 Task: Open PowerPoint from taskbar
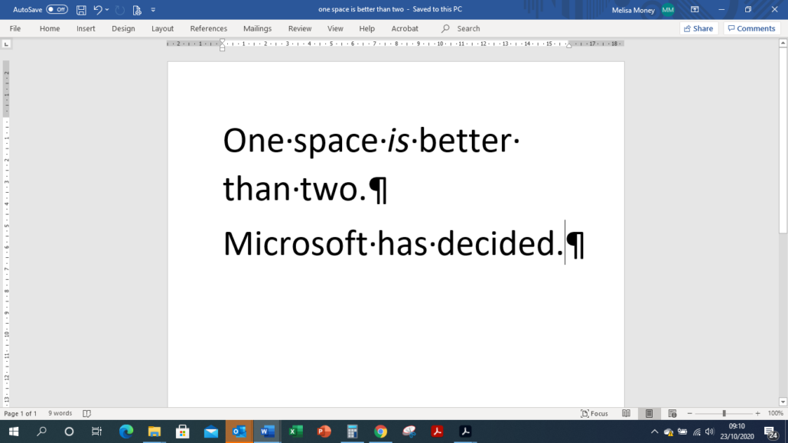pyautogui.click(x=324, y=432)
